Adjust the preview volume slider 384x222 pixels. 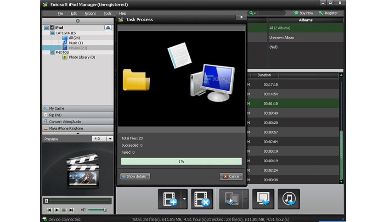click(97, 210)
